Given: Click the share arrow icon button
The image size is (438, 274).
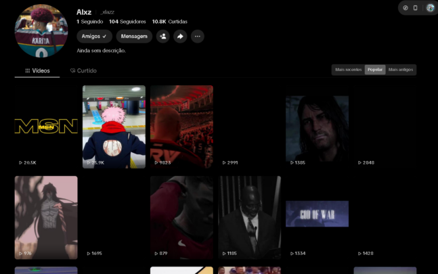Looking at the screenshot, I should coord(180,37).
